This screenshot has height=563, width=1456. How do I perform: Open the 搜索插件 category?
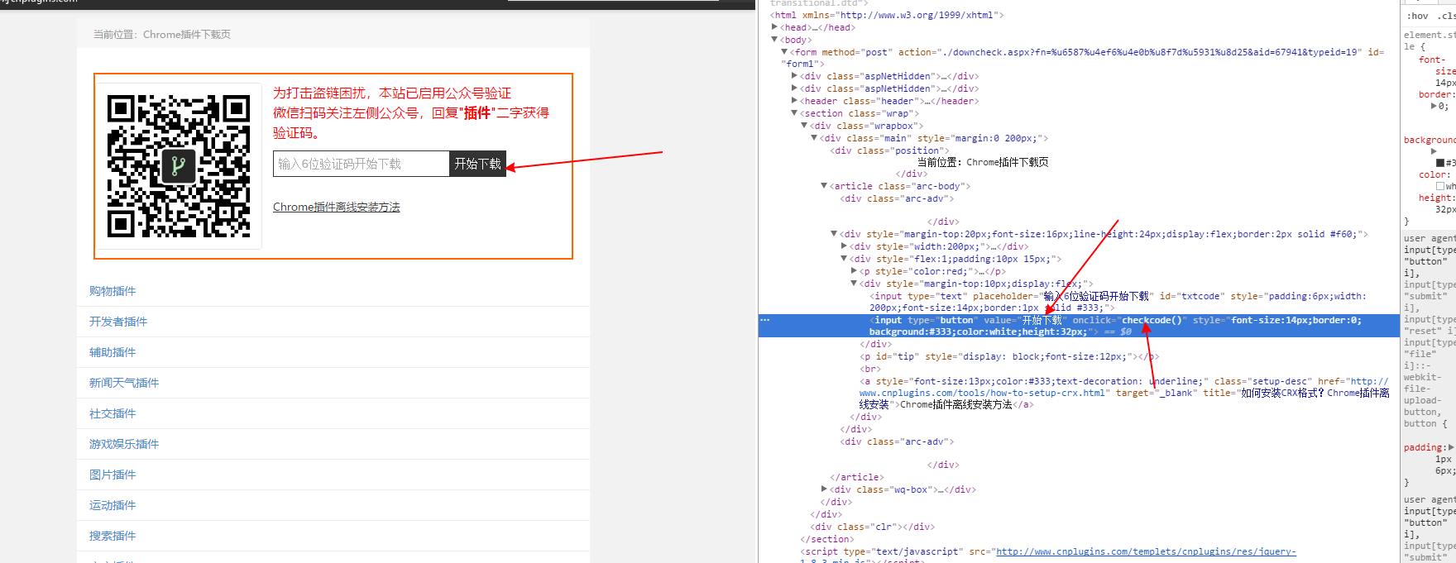[113, 536]
